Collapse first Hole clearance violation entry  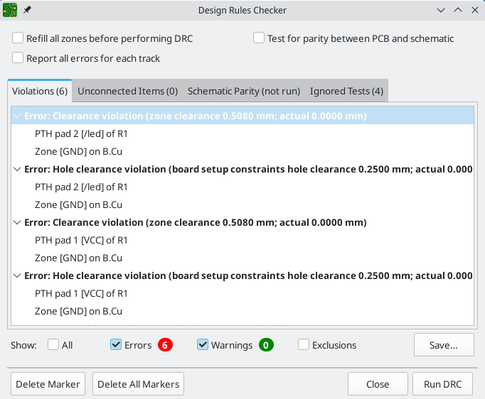(18, 169)
